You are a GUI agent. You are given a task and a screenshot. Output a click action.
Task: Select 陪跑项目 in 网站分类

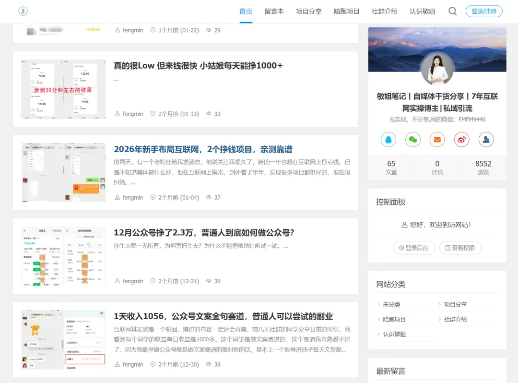[394, 319]
